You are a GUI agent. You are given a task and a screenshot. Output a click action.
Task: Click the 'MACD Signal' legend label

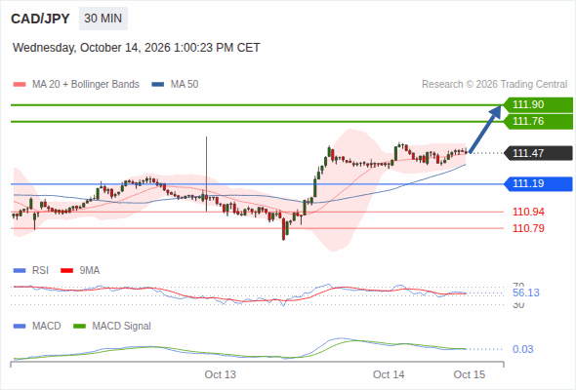coord(122,327)
